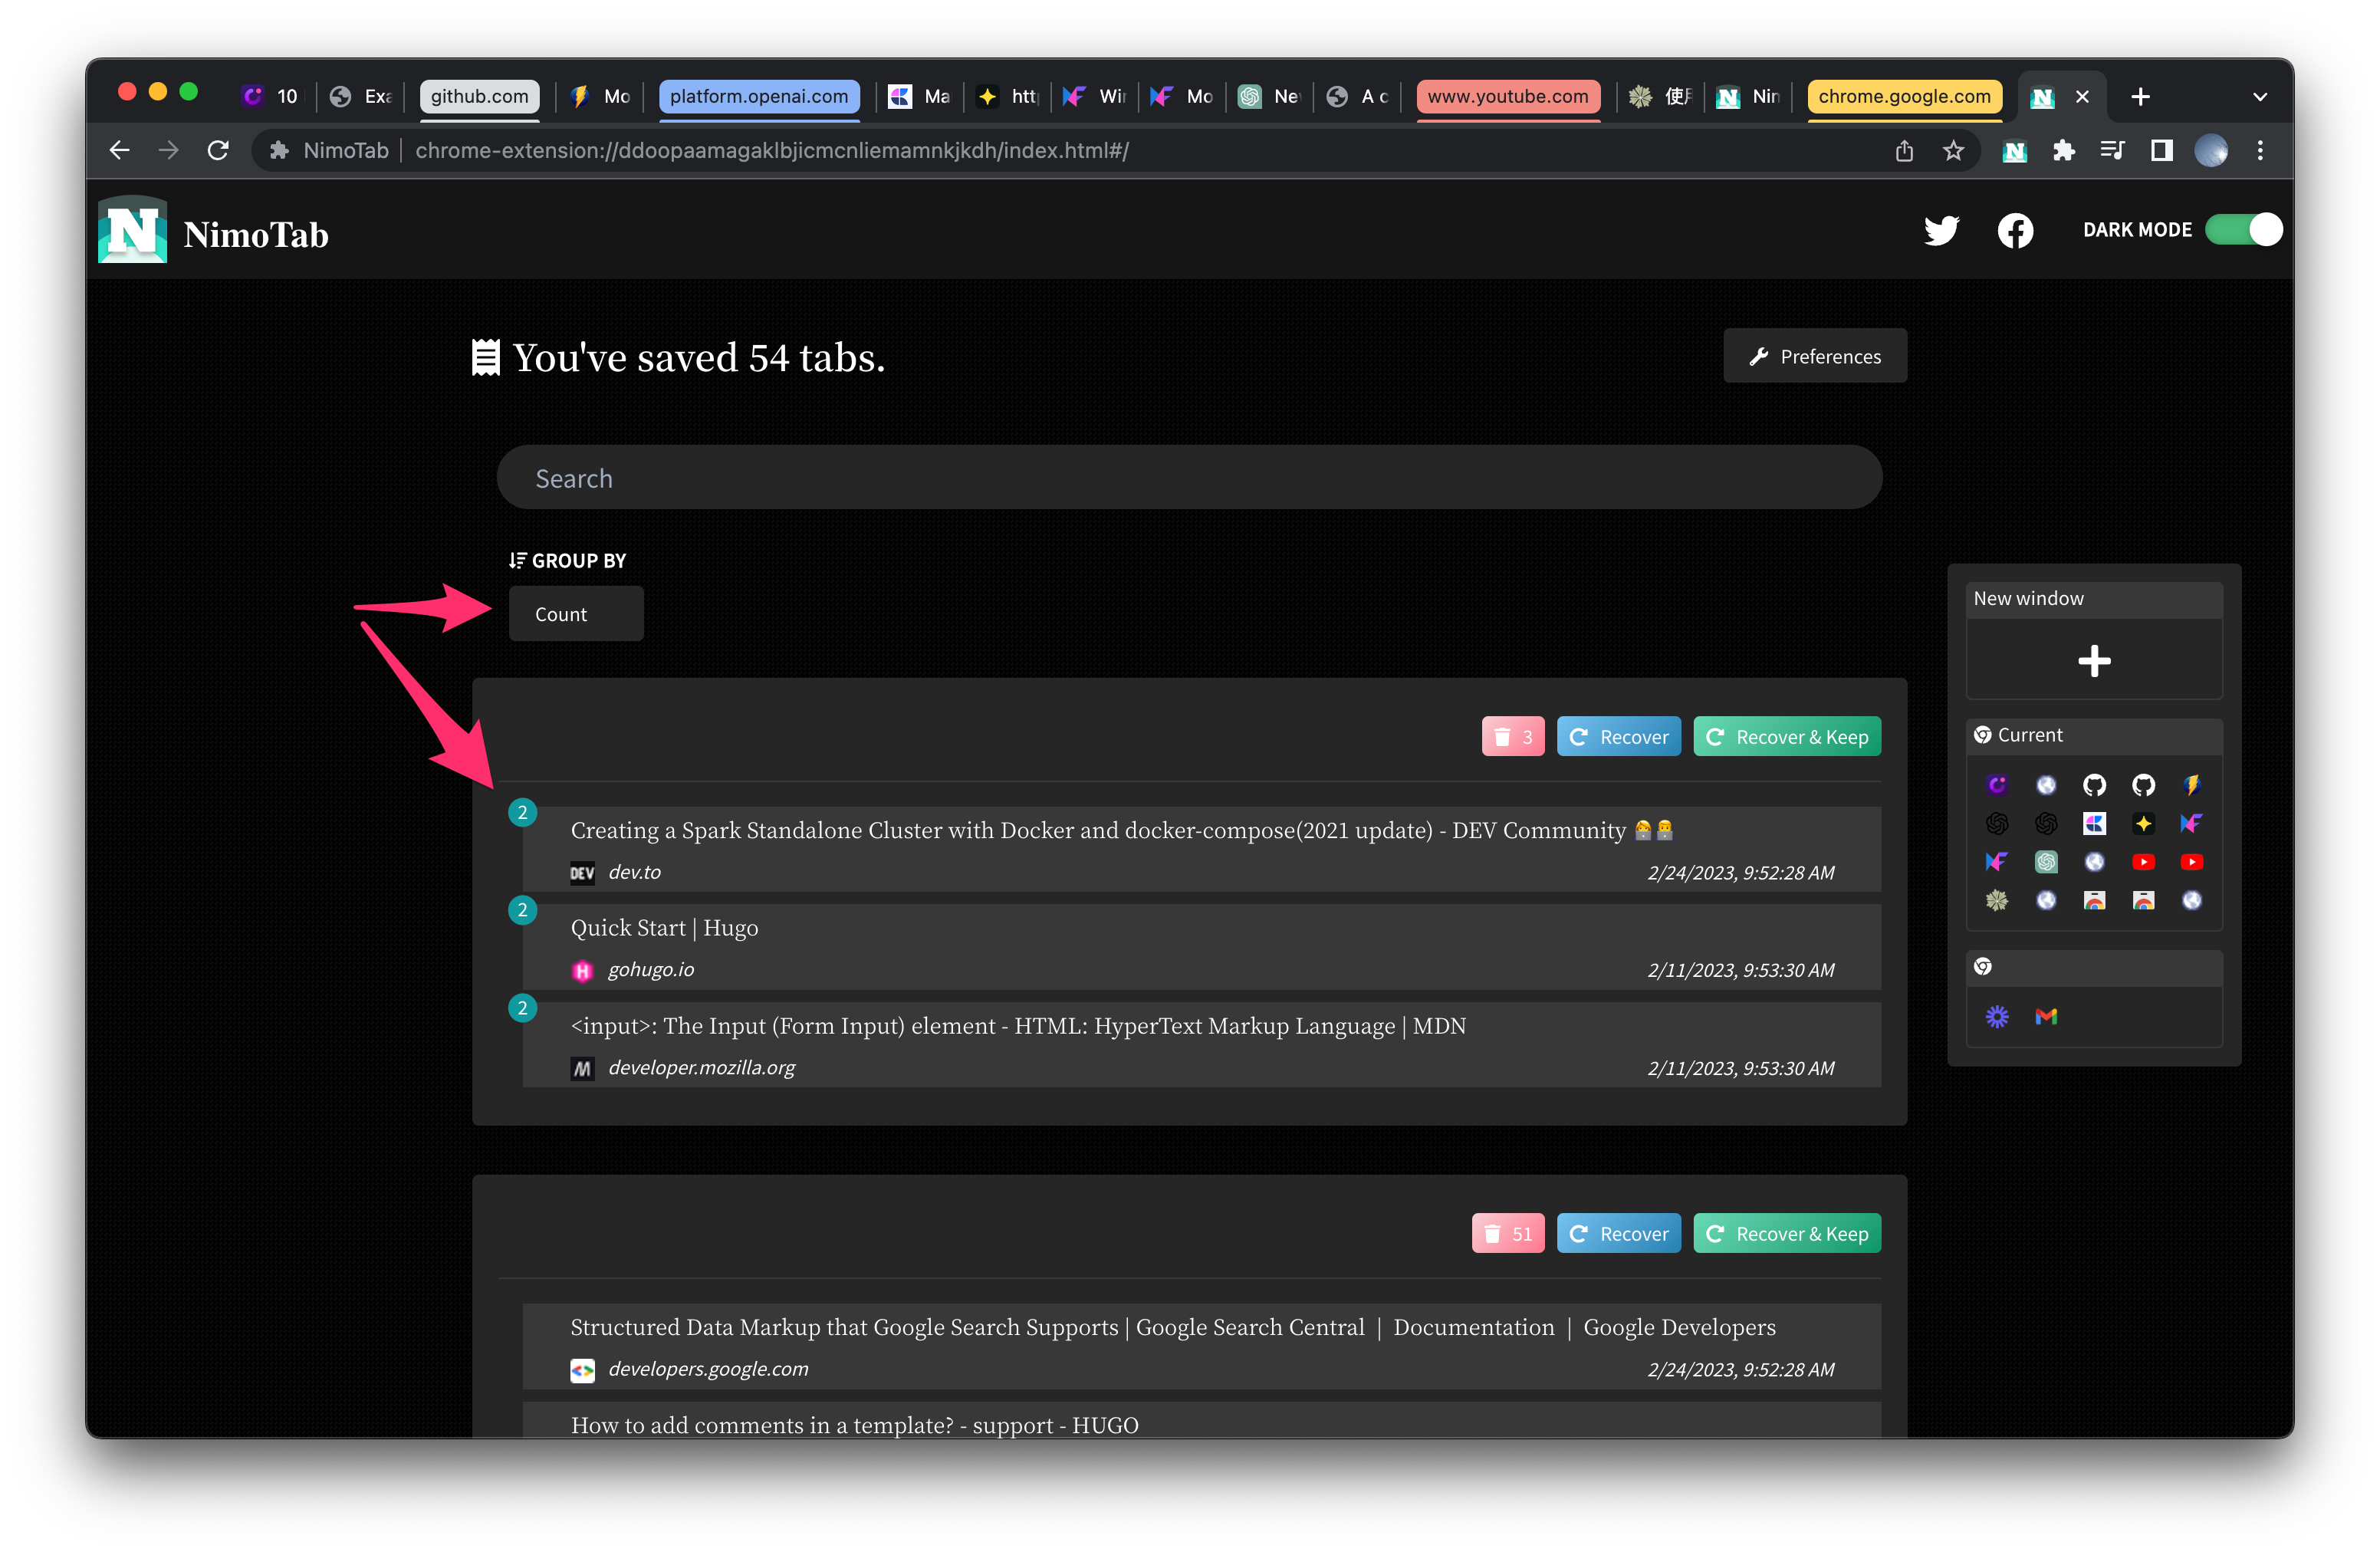
Task: Click the pale flower favicon in Current window
Action: coord(1997,900)
